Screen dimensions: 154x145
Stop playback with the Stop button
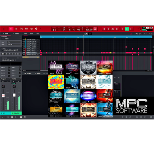pyautogui.click(x=122, y=29)
